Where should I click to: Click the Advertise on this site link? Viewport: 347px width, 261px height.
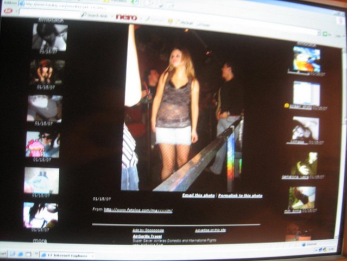point(210,231)
